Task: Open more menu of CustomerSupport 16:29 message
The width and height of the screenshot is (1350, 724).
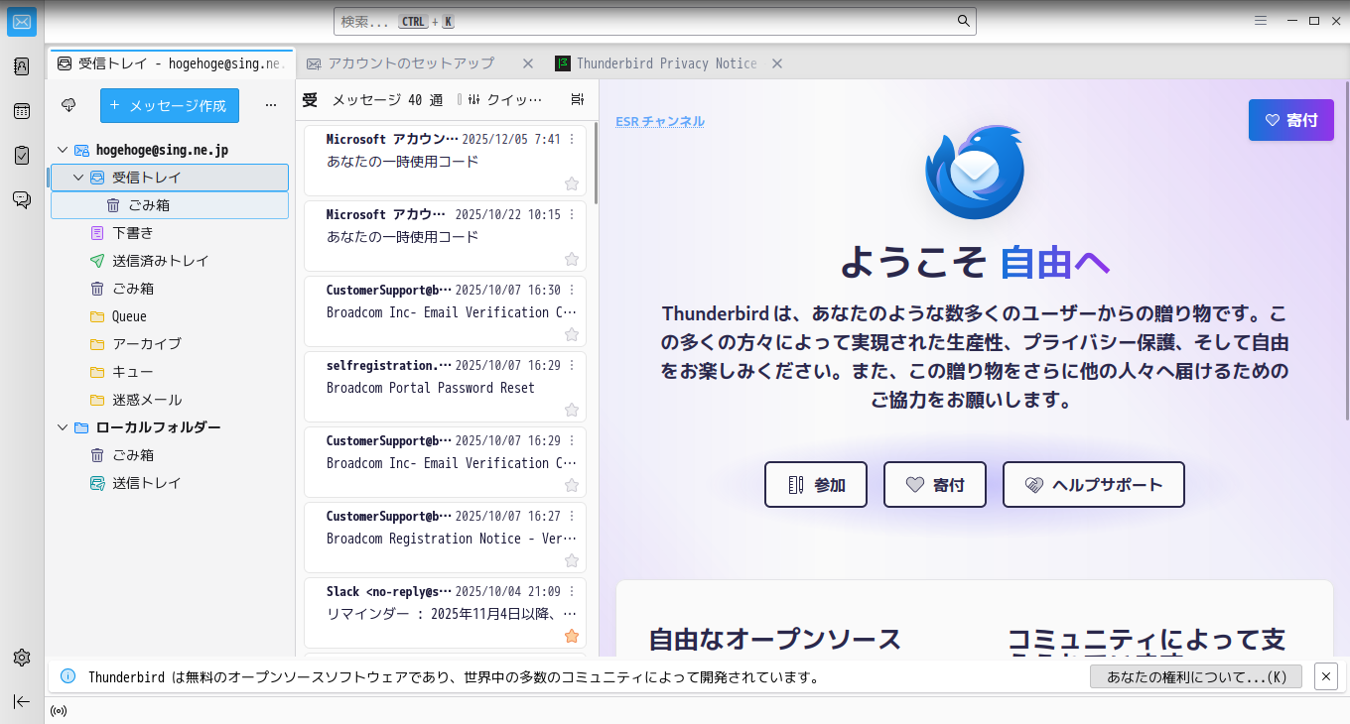Action: coord(572,441)
